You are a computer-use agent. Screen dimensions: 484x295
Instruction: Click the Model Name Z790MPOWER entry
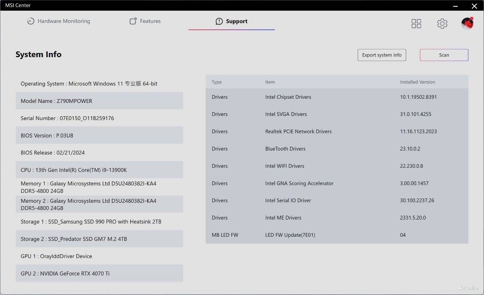[99, 101]
